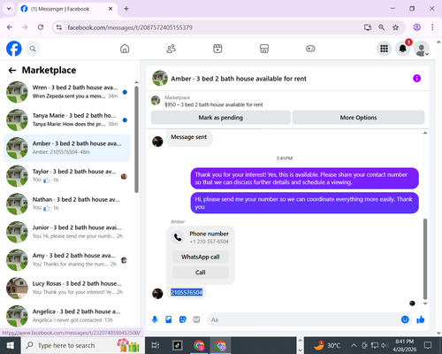Open the Chrome profile icon
Image resolution: width=442 pixels, height=354 pixels.
coord(416,27)
